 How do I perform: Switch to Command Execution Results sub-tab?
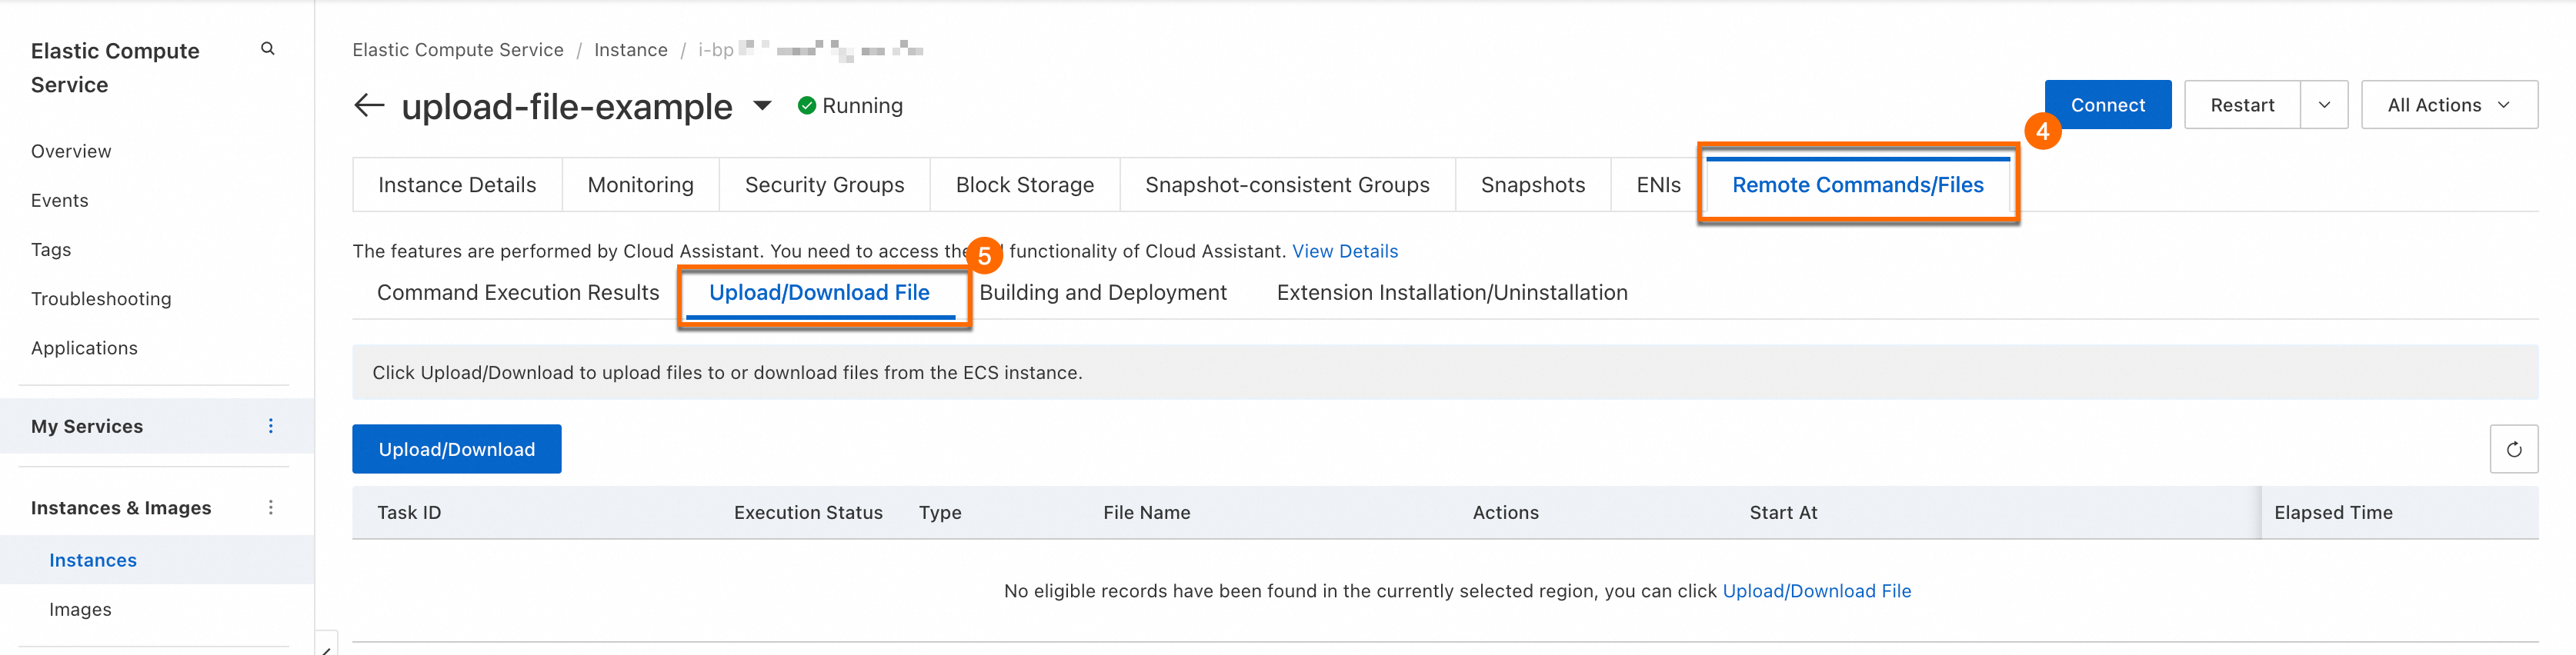click(518, 293)
